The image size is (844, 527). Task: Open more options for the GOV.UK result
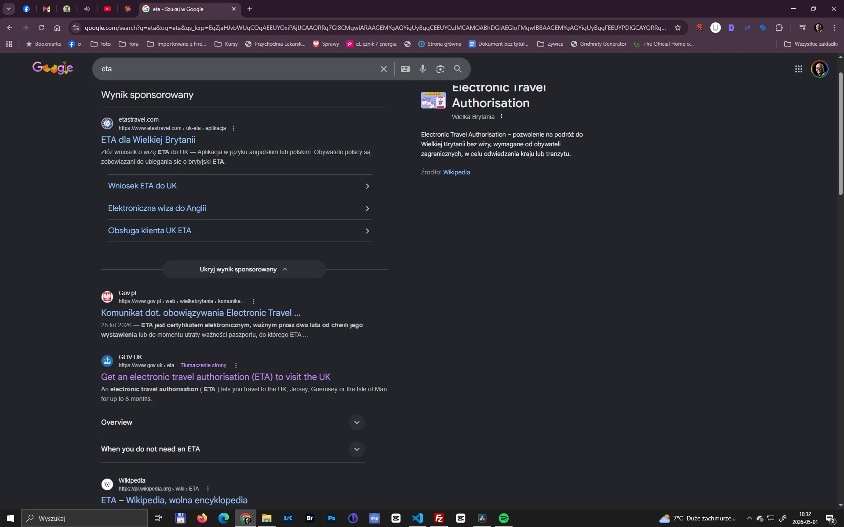coord(236,365)
